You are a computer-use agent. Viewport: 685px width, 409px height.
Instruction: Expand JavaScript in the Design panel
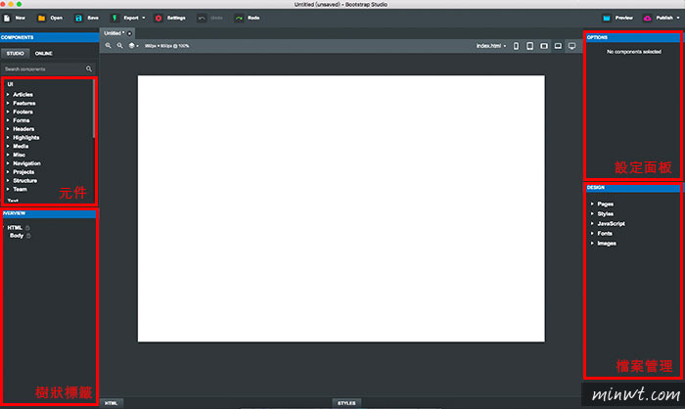click(x=592, y=224)
